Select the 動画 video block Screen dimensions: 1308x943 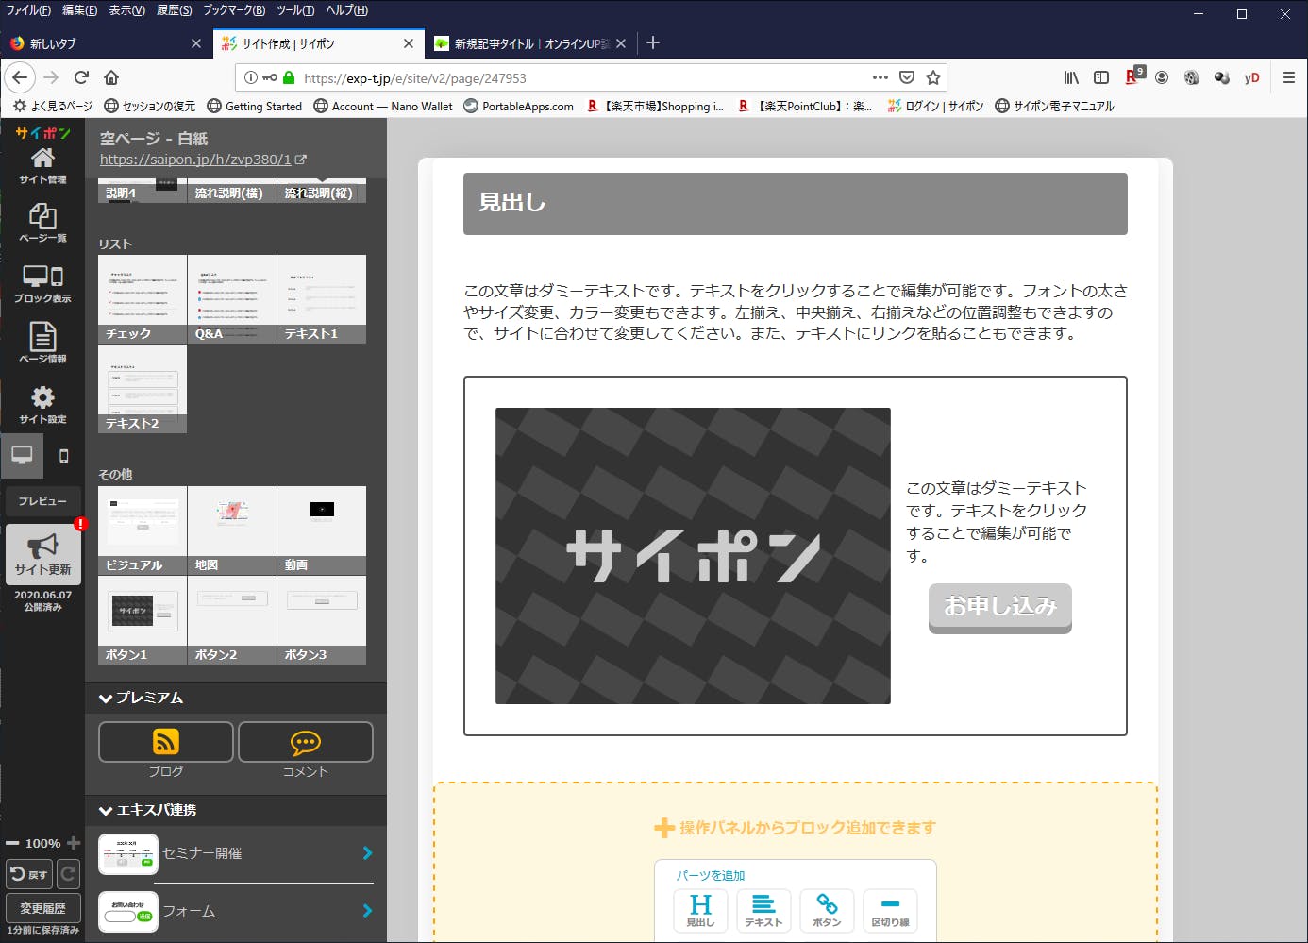pos(322,530)
